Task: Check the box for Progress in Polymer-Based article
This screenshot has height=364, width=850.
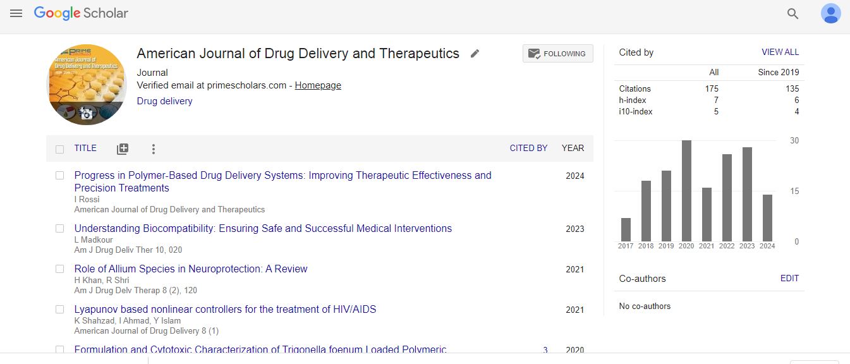Action: (x=59, y=176)
